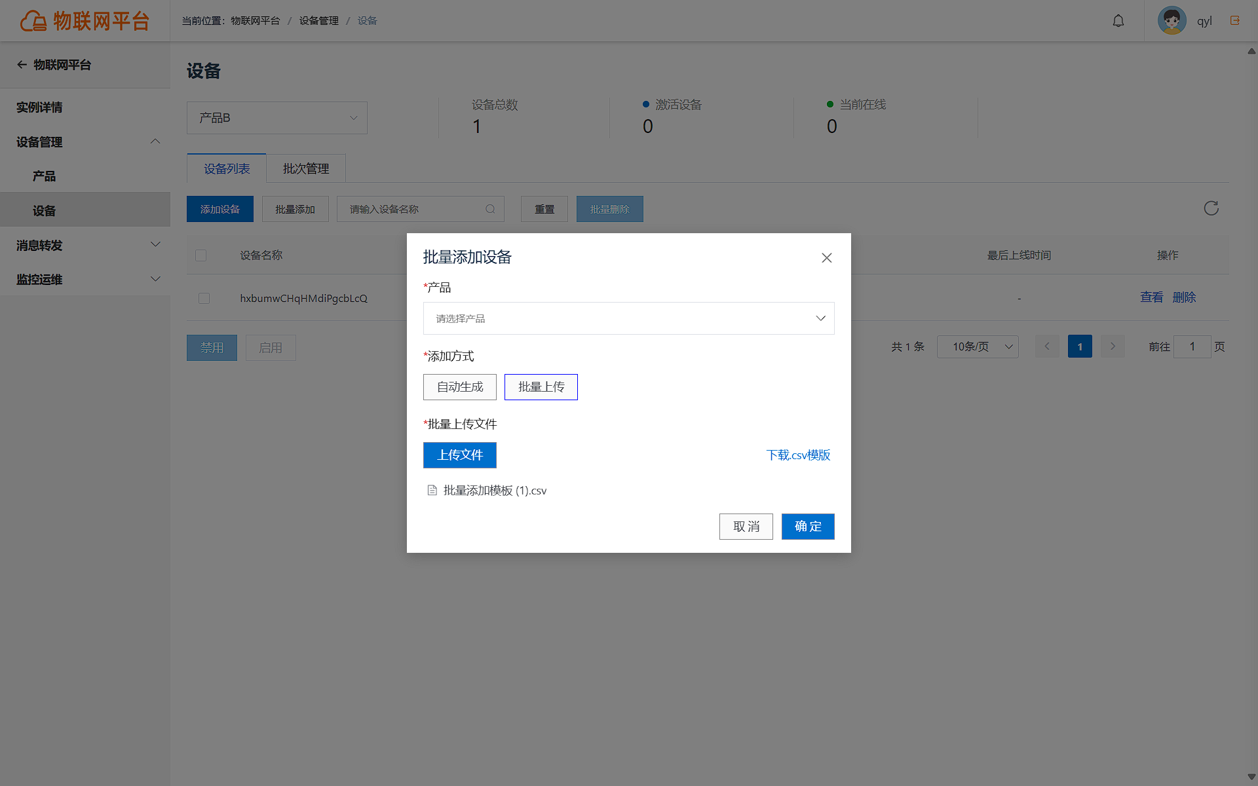
Task: Click the 禁用 button
Action: point(212,348)
